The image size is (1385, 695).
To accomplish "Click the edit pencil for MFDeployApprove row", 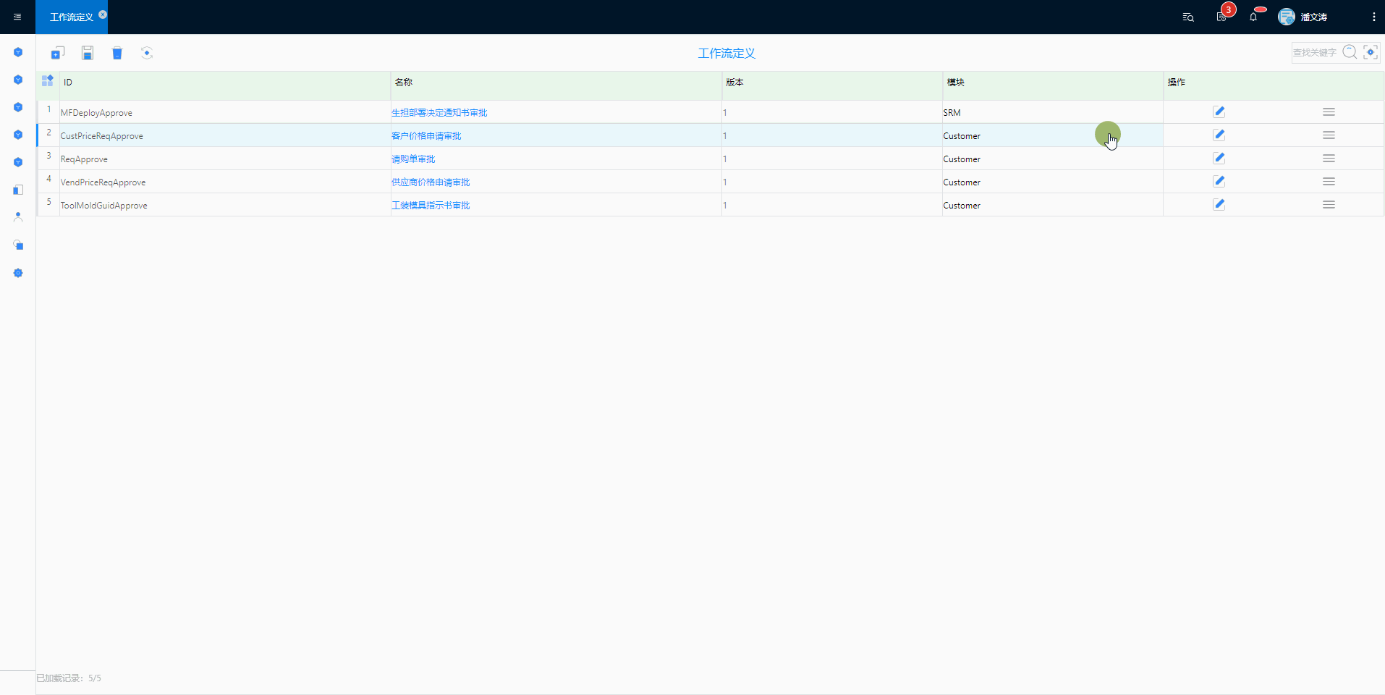I will point(1219,111).
